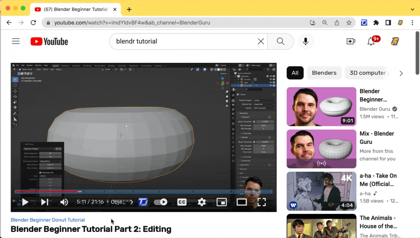Open the YouTube guide hamburger menu
This screenshot has width=420, height=238.
coord(16,41)
